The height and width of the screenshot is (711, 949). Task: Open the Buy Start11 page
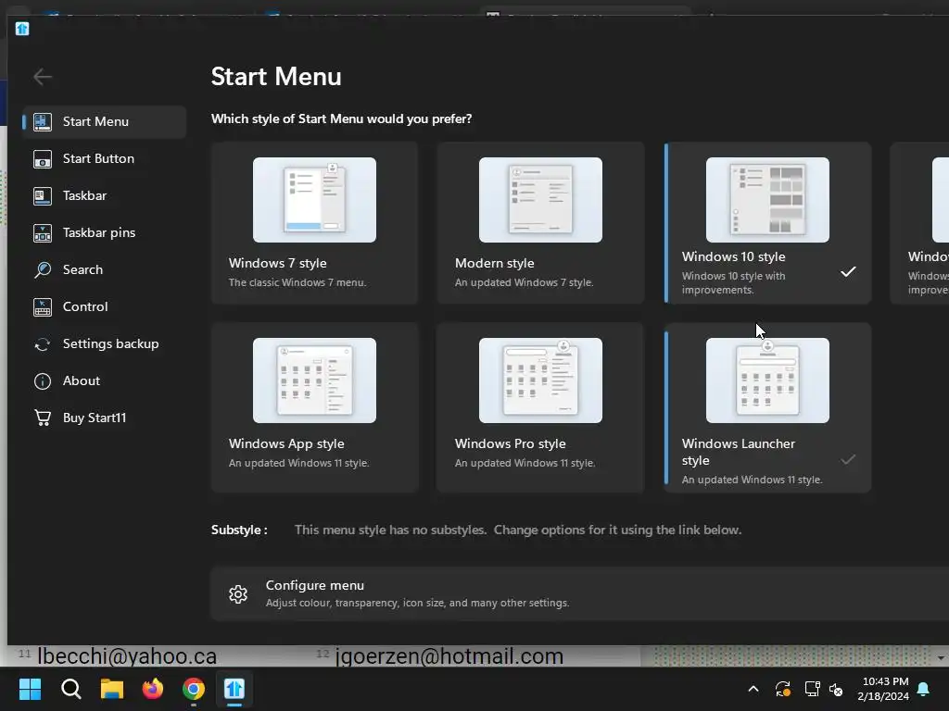[x=104, y=418]
